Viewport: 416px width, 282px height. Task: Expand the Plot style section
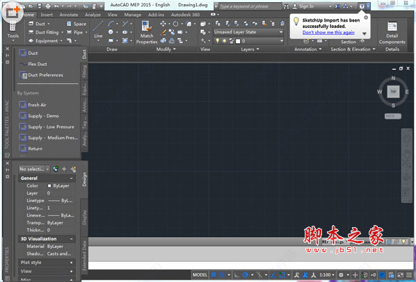[72, 263]
